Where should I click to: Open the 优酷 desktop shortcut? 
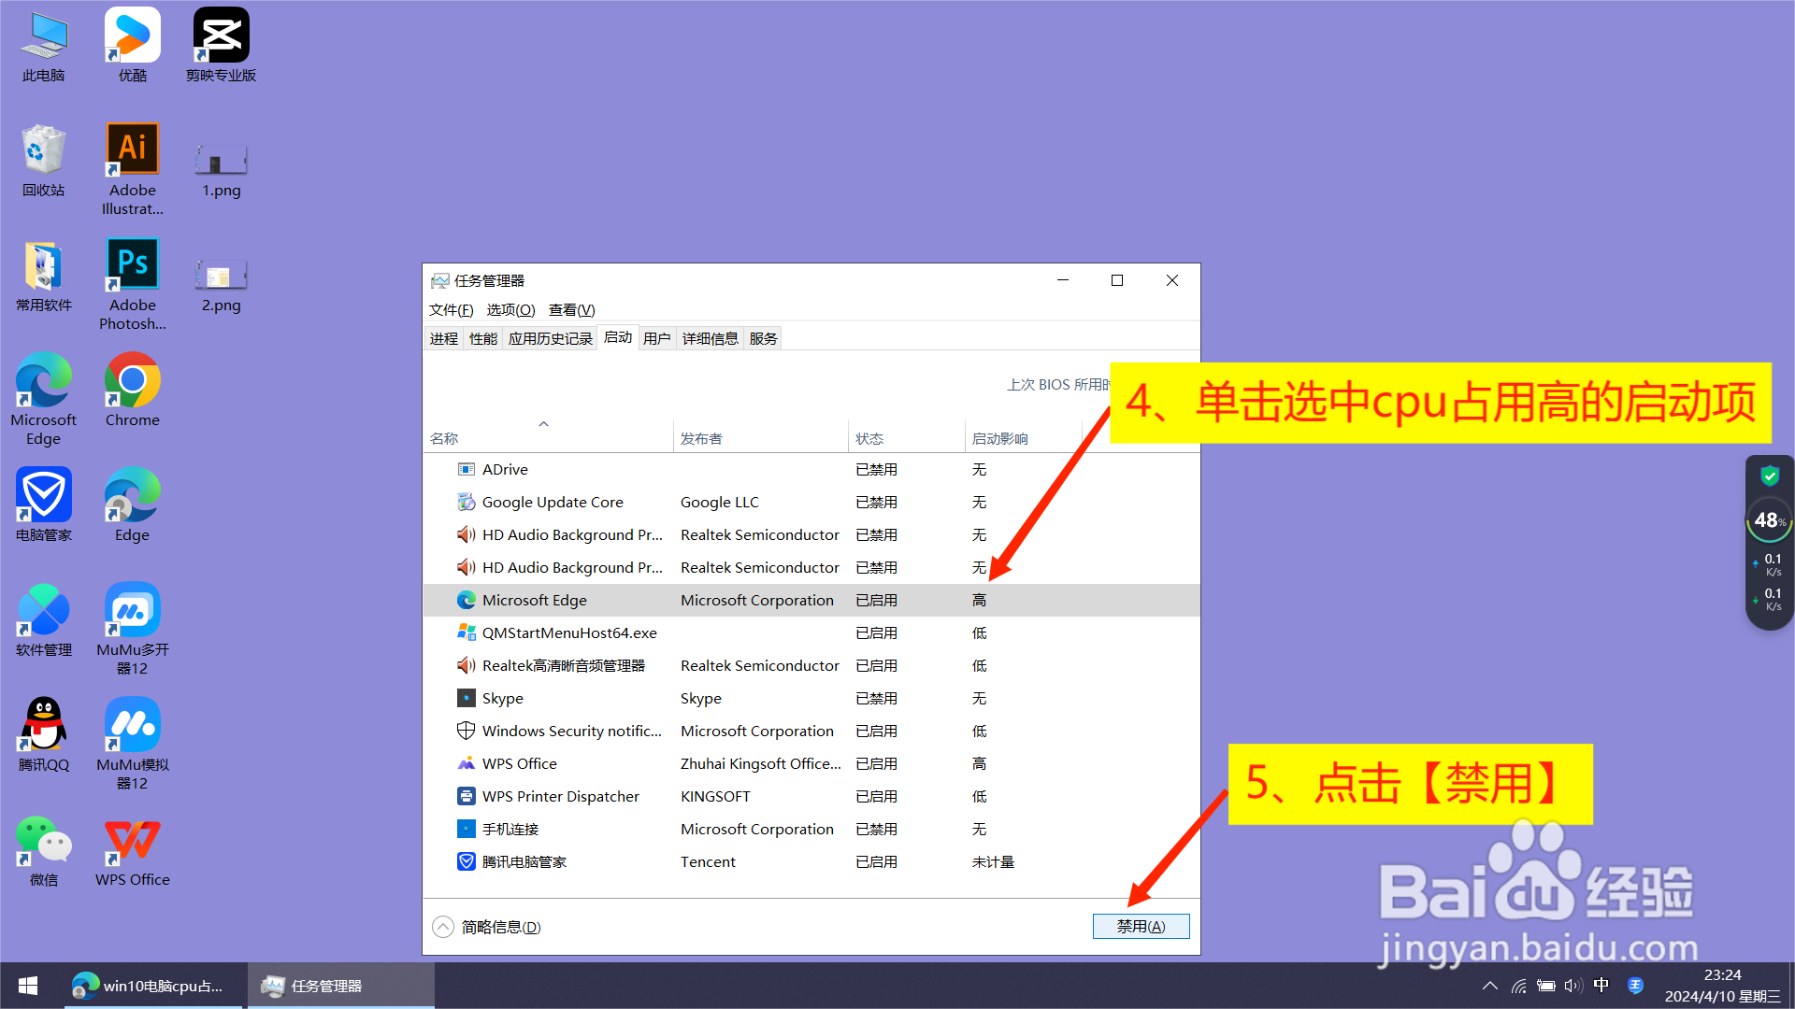tap(132, 47)
